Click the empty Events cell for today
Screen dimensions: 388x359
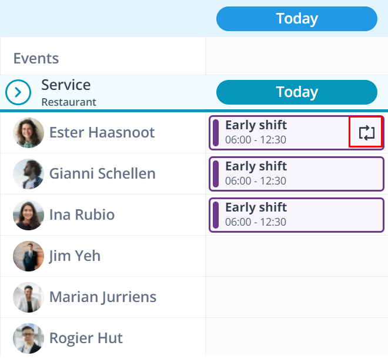(x=297, y=56)
